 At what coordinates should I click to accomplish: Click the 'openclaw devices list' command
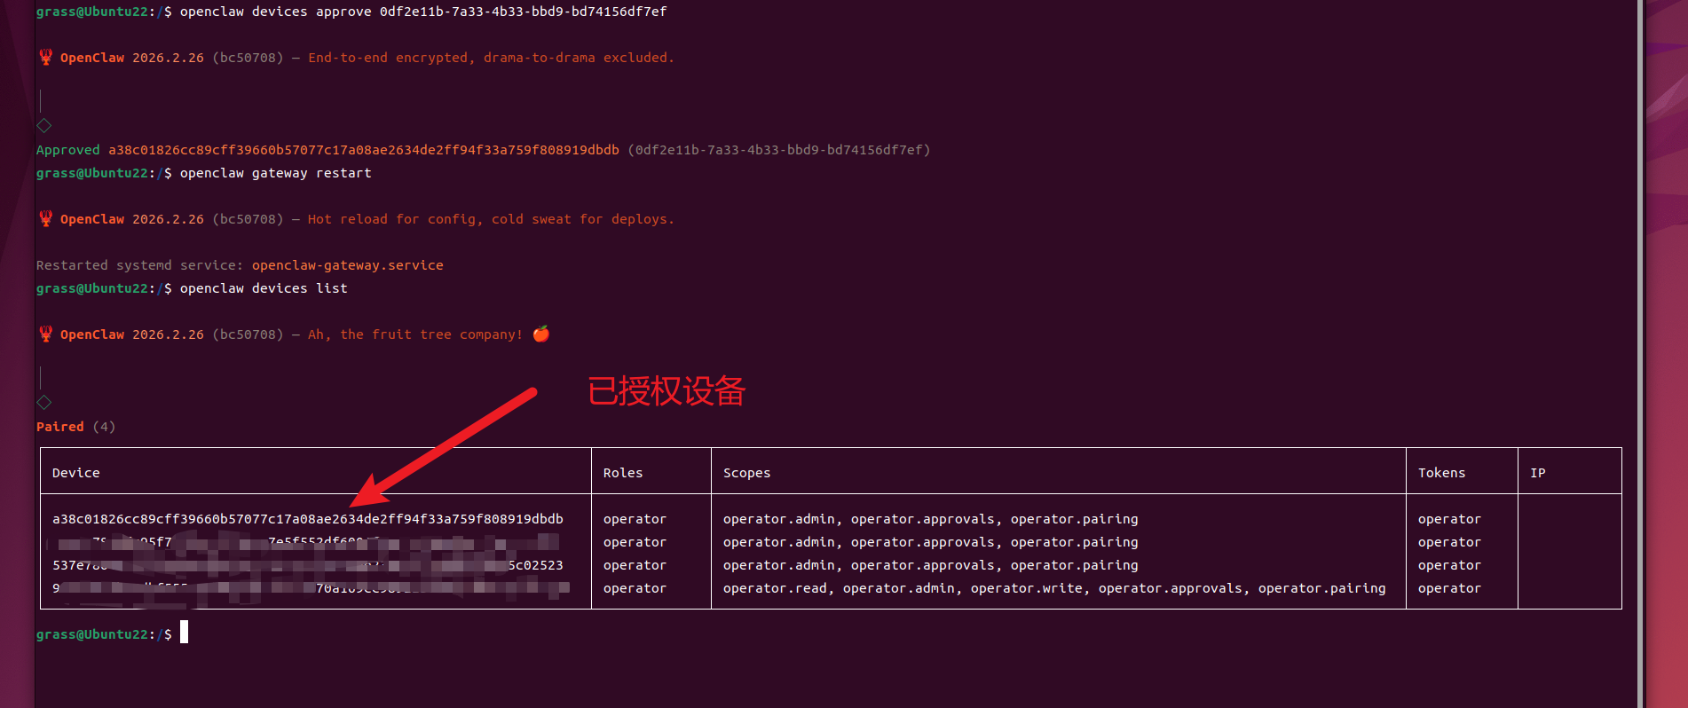(264, 288)
